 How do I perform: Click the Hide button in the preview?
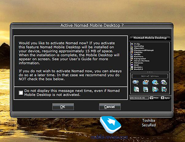154,98
